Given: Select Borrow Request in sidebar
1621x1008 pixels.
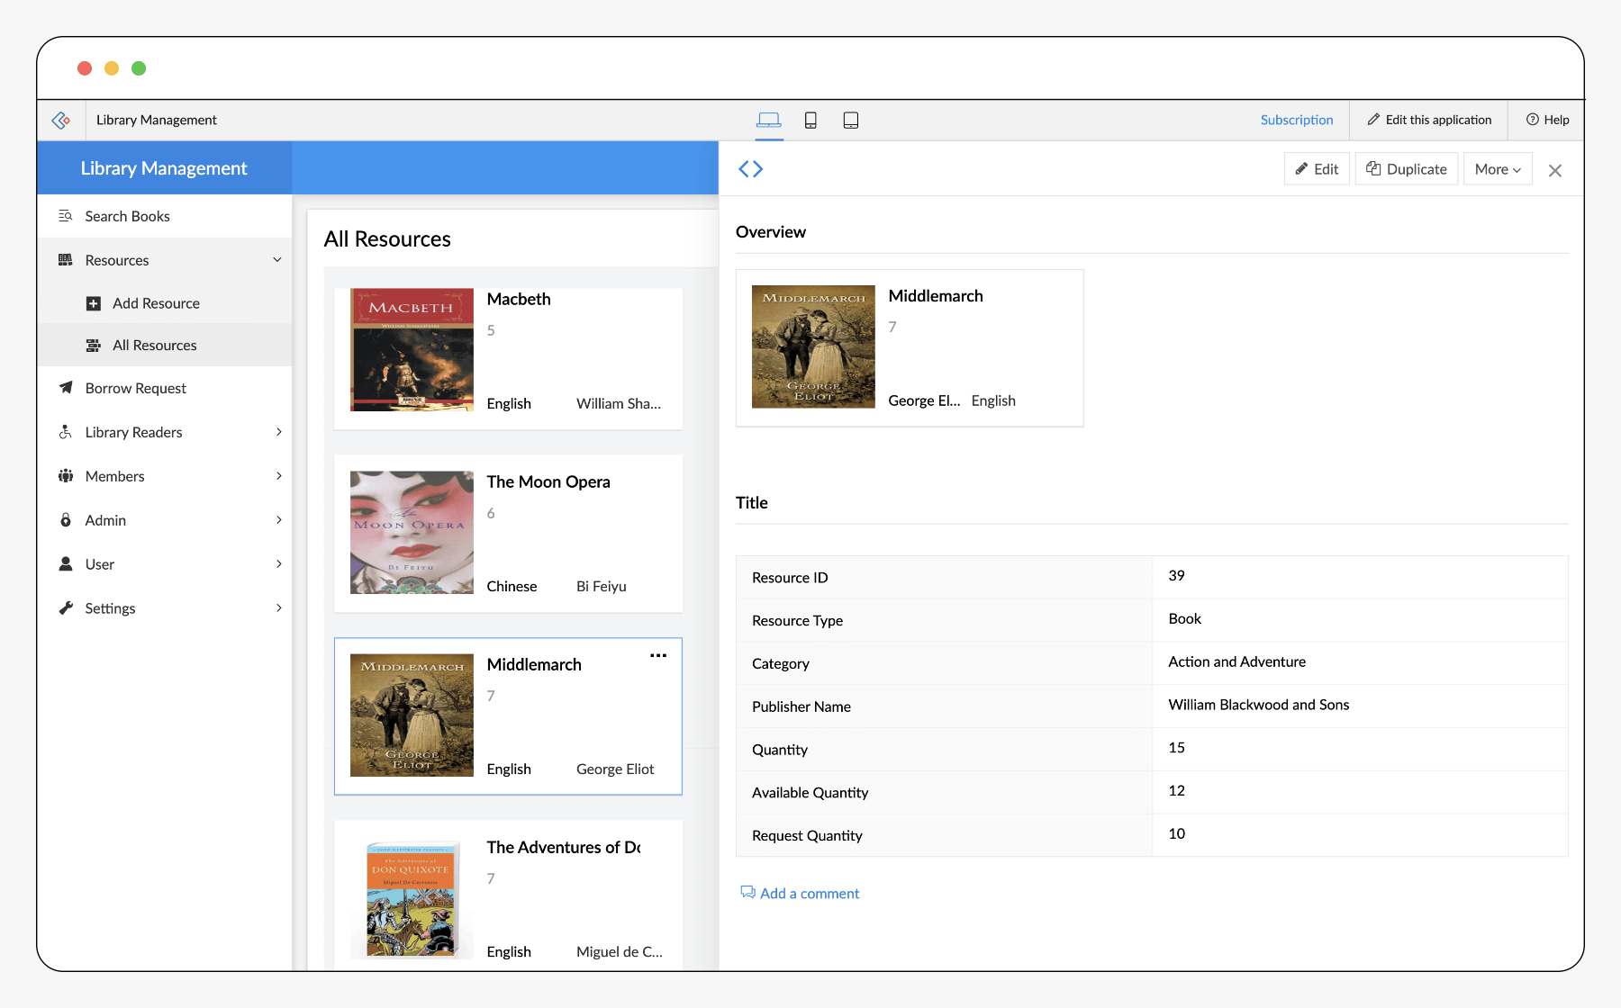Looking at the screenshot, I should pos(135,388).
